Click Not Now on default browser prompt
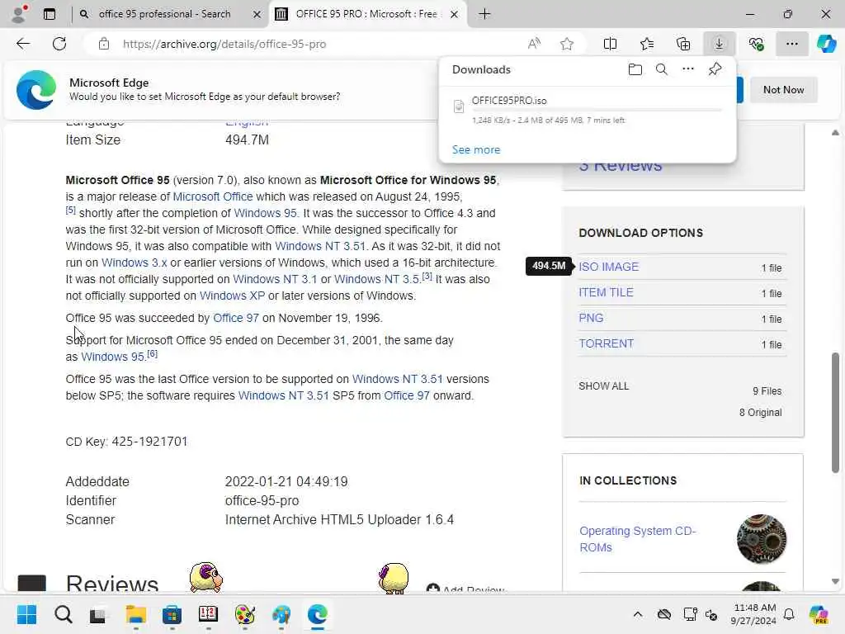The height and width of the screenshot is (634, 845). click(x=783, y=89)
